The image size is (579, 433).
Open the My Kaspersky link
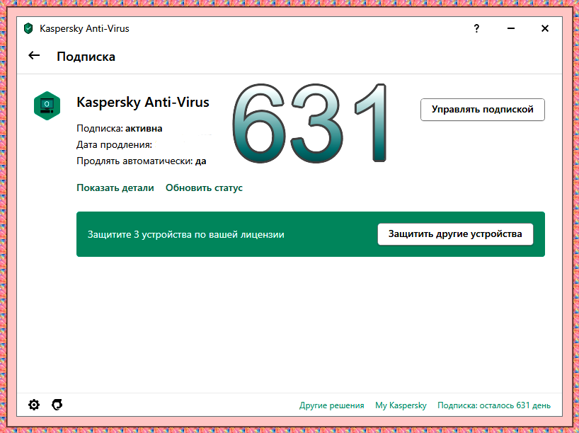point(401,405)
